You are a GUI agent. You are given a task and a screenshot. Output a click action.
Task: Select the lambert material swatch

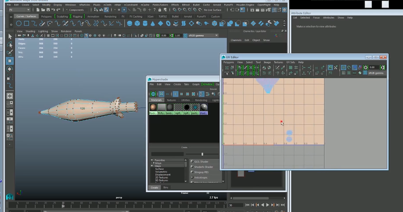170,109
